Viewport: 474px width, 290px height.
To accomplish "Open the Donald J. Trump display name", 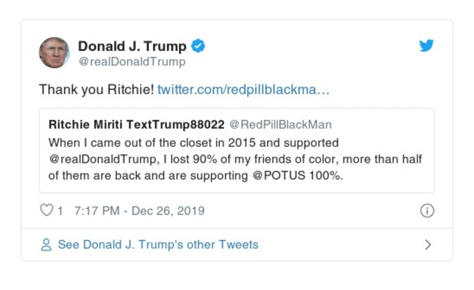I will (132, 46).
